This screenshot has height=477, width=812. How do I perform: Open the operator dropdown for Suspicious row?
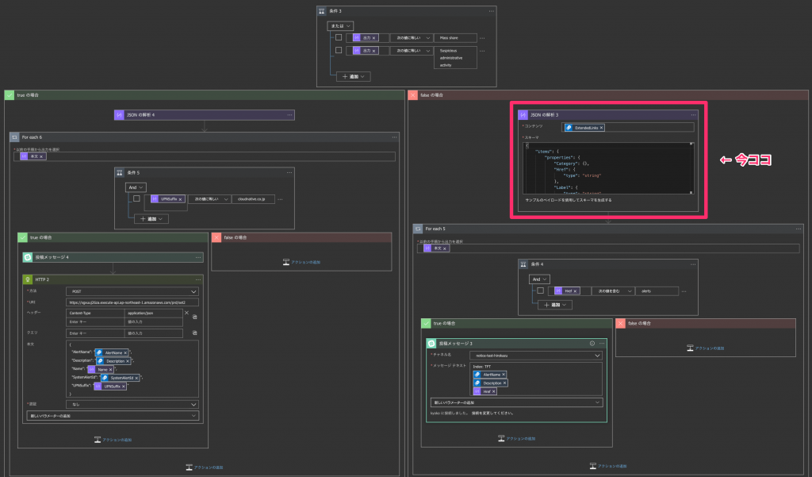coord(412,51)
